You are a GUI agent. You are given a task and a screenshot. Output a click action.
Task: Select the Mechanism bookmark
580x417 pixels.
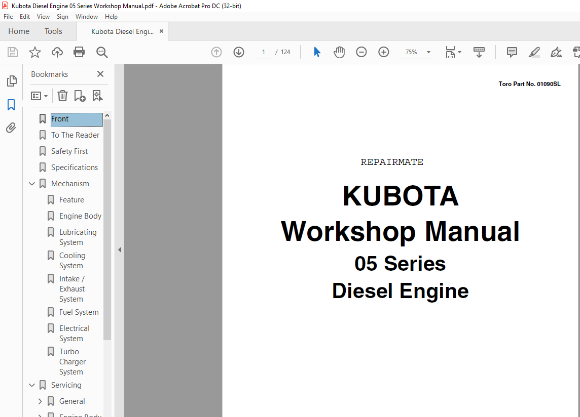70,184
